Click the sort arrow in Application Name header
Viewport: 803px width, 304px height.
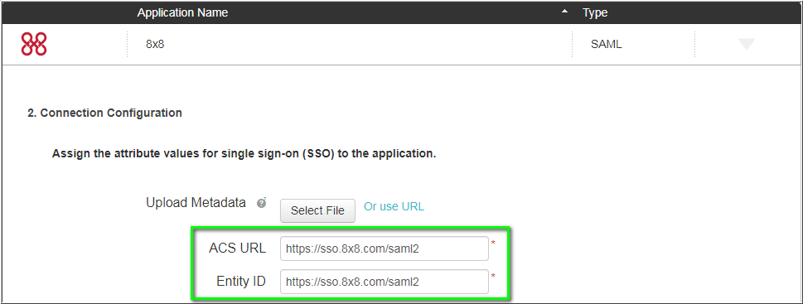565,12
